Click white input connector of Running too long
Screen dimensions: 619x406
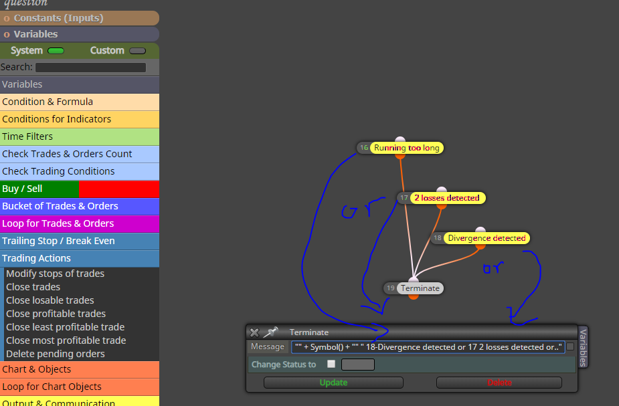400,140
